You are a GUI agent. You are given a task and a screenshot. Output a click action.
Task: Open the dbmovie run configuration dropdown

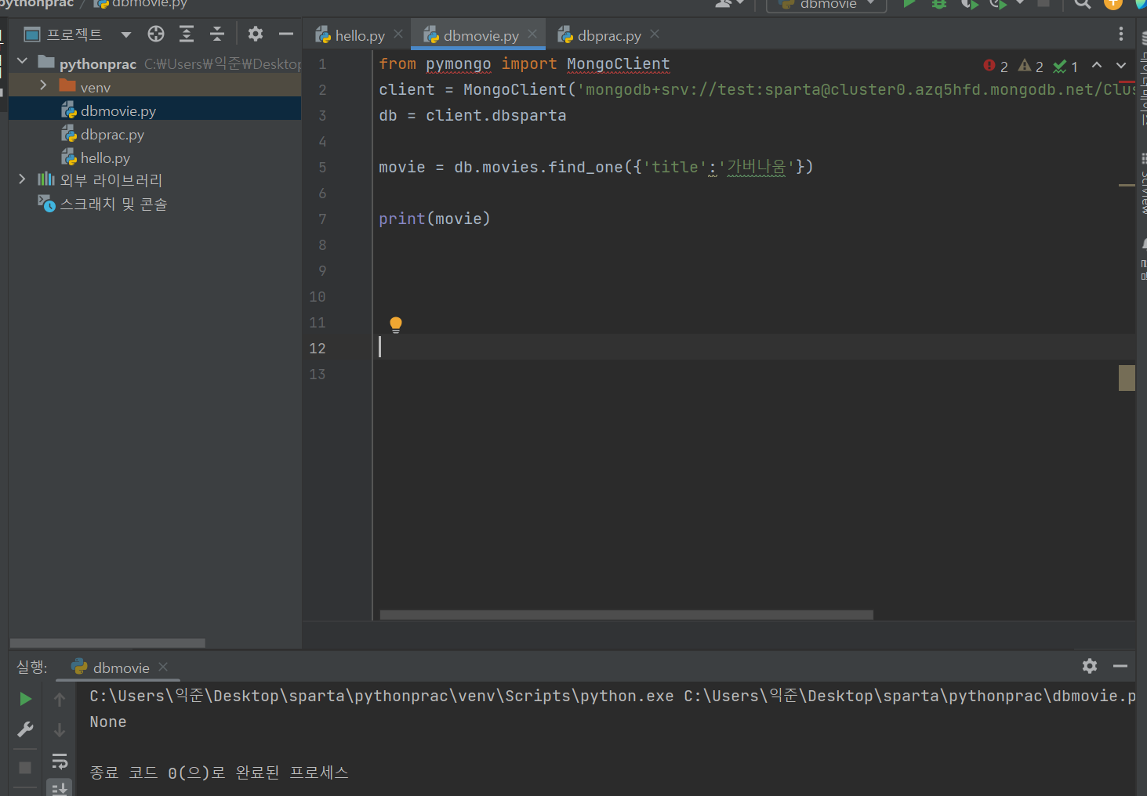coord(826,5)
